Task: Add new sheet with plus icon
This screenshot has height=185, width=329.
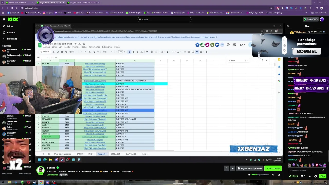Action: [x=43, y=154]
